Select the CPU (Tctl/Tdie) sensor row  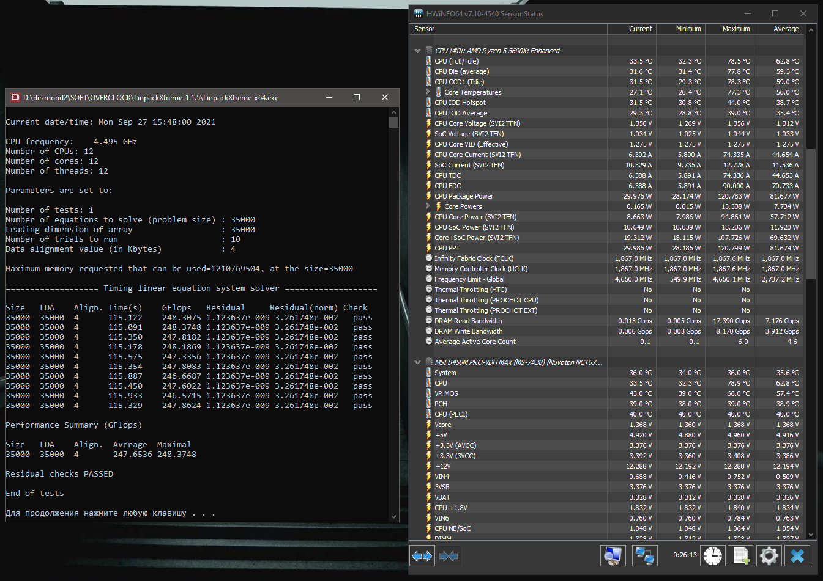point(456,61)
